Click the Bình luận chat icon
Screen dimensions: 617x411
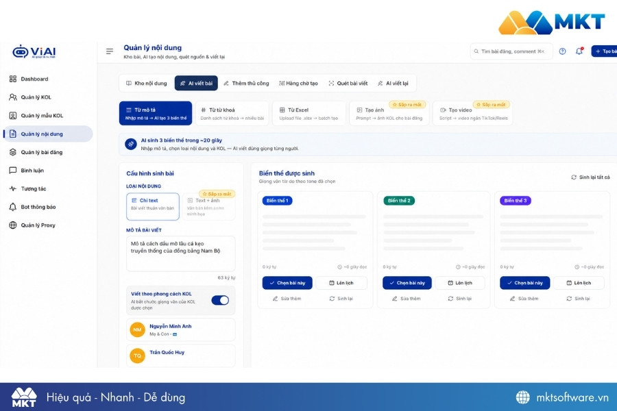pos(13,171)
